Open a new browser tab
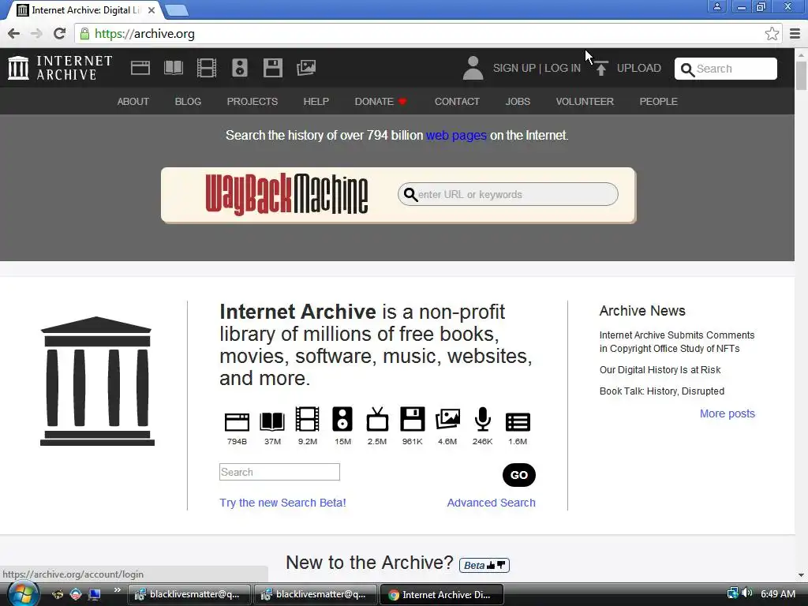 tap(177, 10)
